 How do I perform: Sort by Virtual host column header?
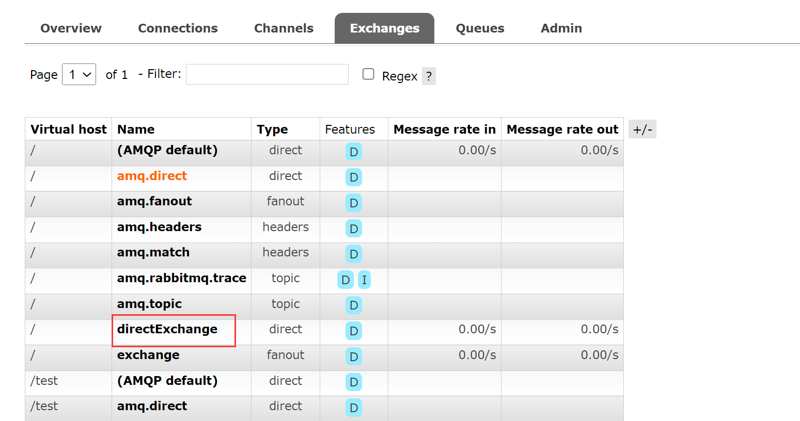tap(68, 129)
